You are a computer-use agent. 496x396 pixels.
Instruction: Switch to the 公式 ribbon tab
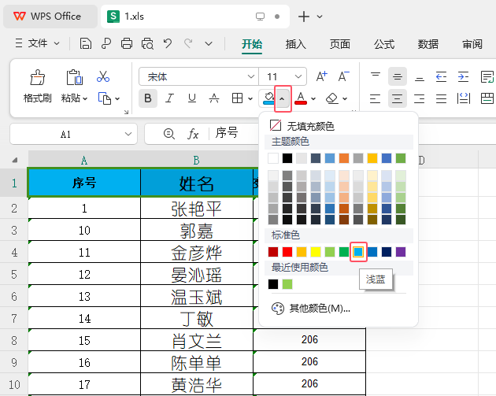tap(384, 44)
